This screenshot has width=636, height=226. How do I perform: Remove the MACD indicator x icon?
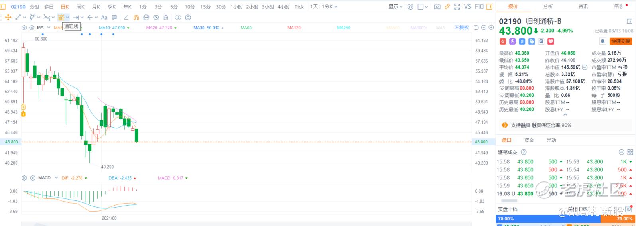(x=33, y=178)
